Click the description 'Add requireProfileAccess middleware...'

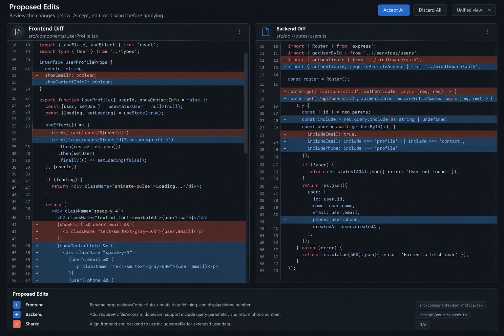[x=185, y=314]
